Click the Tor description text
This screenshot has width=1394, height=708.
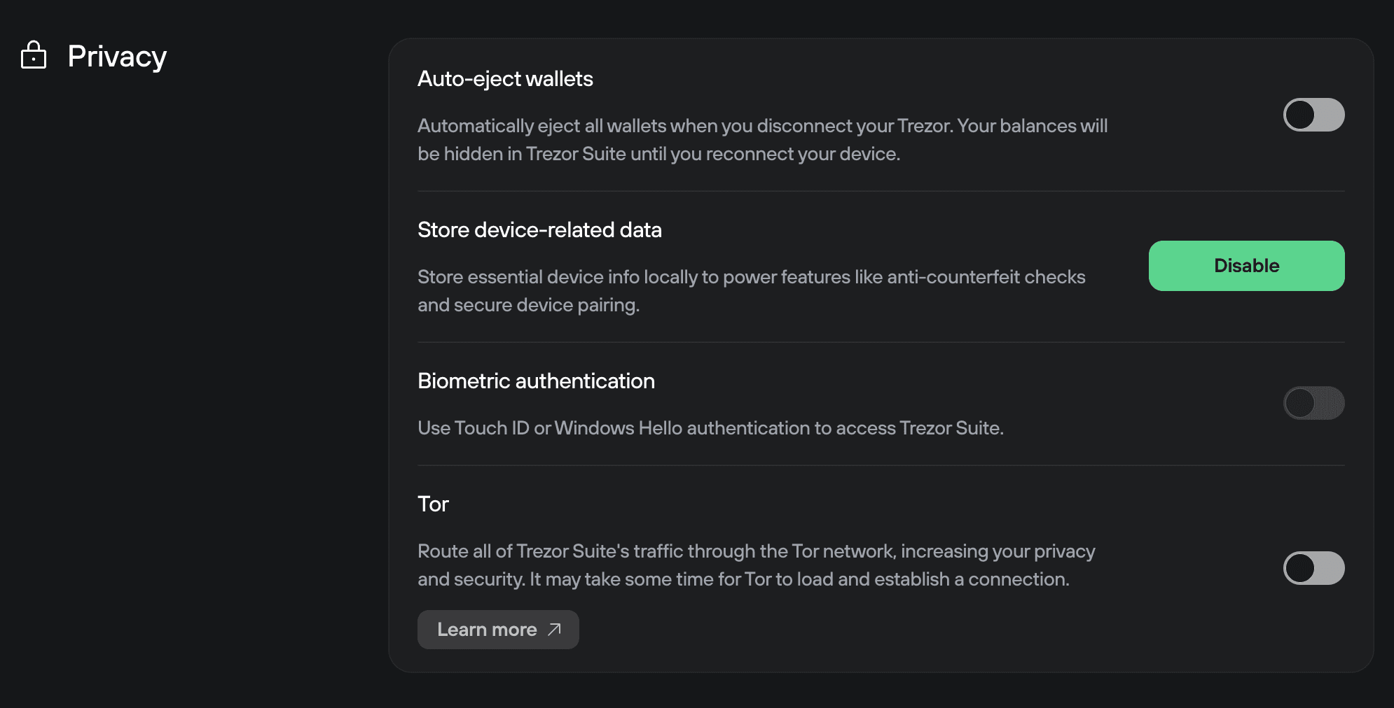coord(756,565)
